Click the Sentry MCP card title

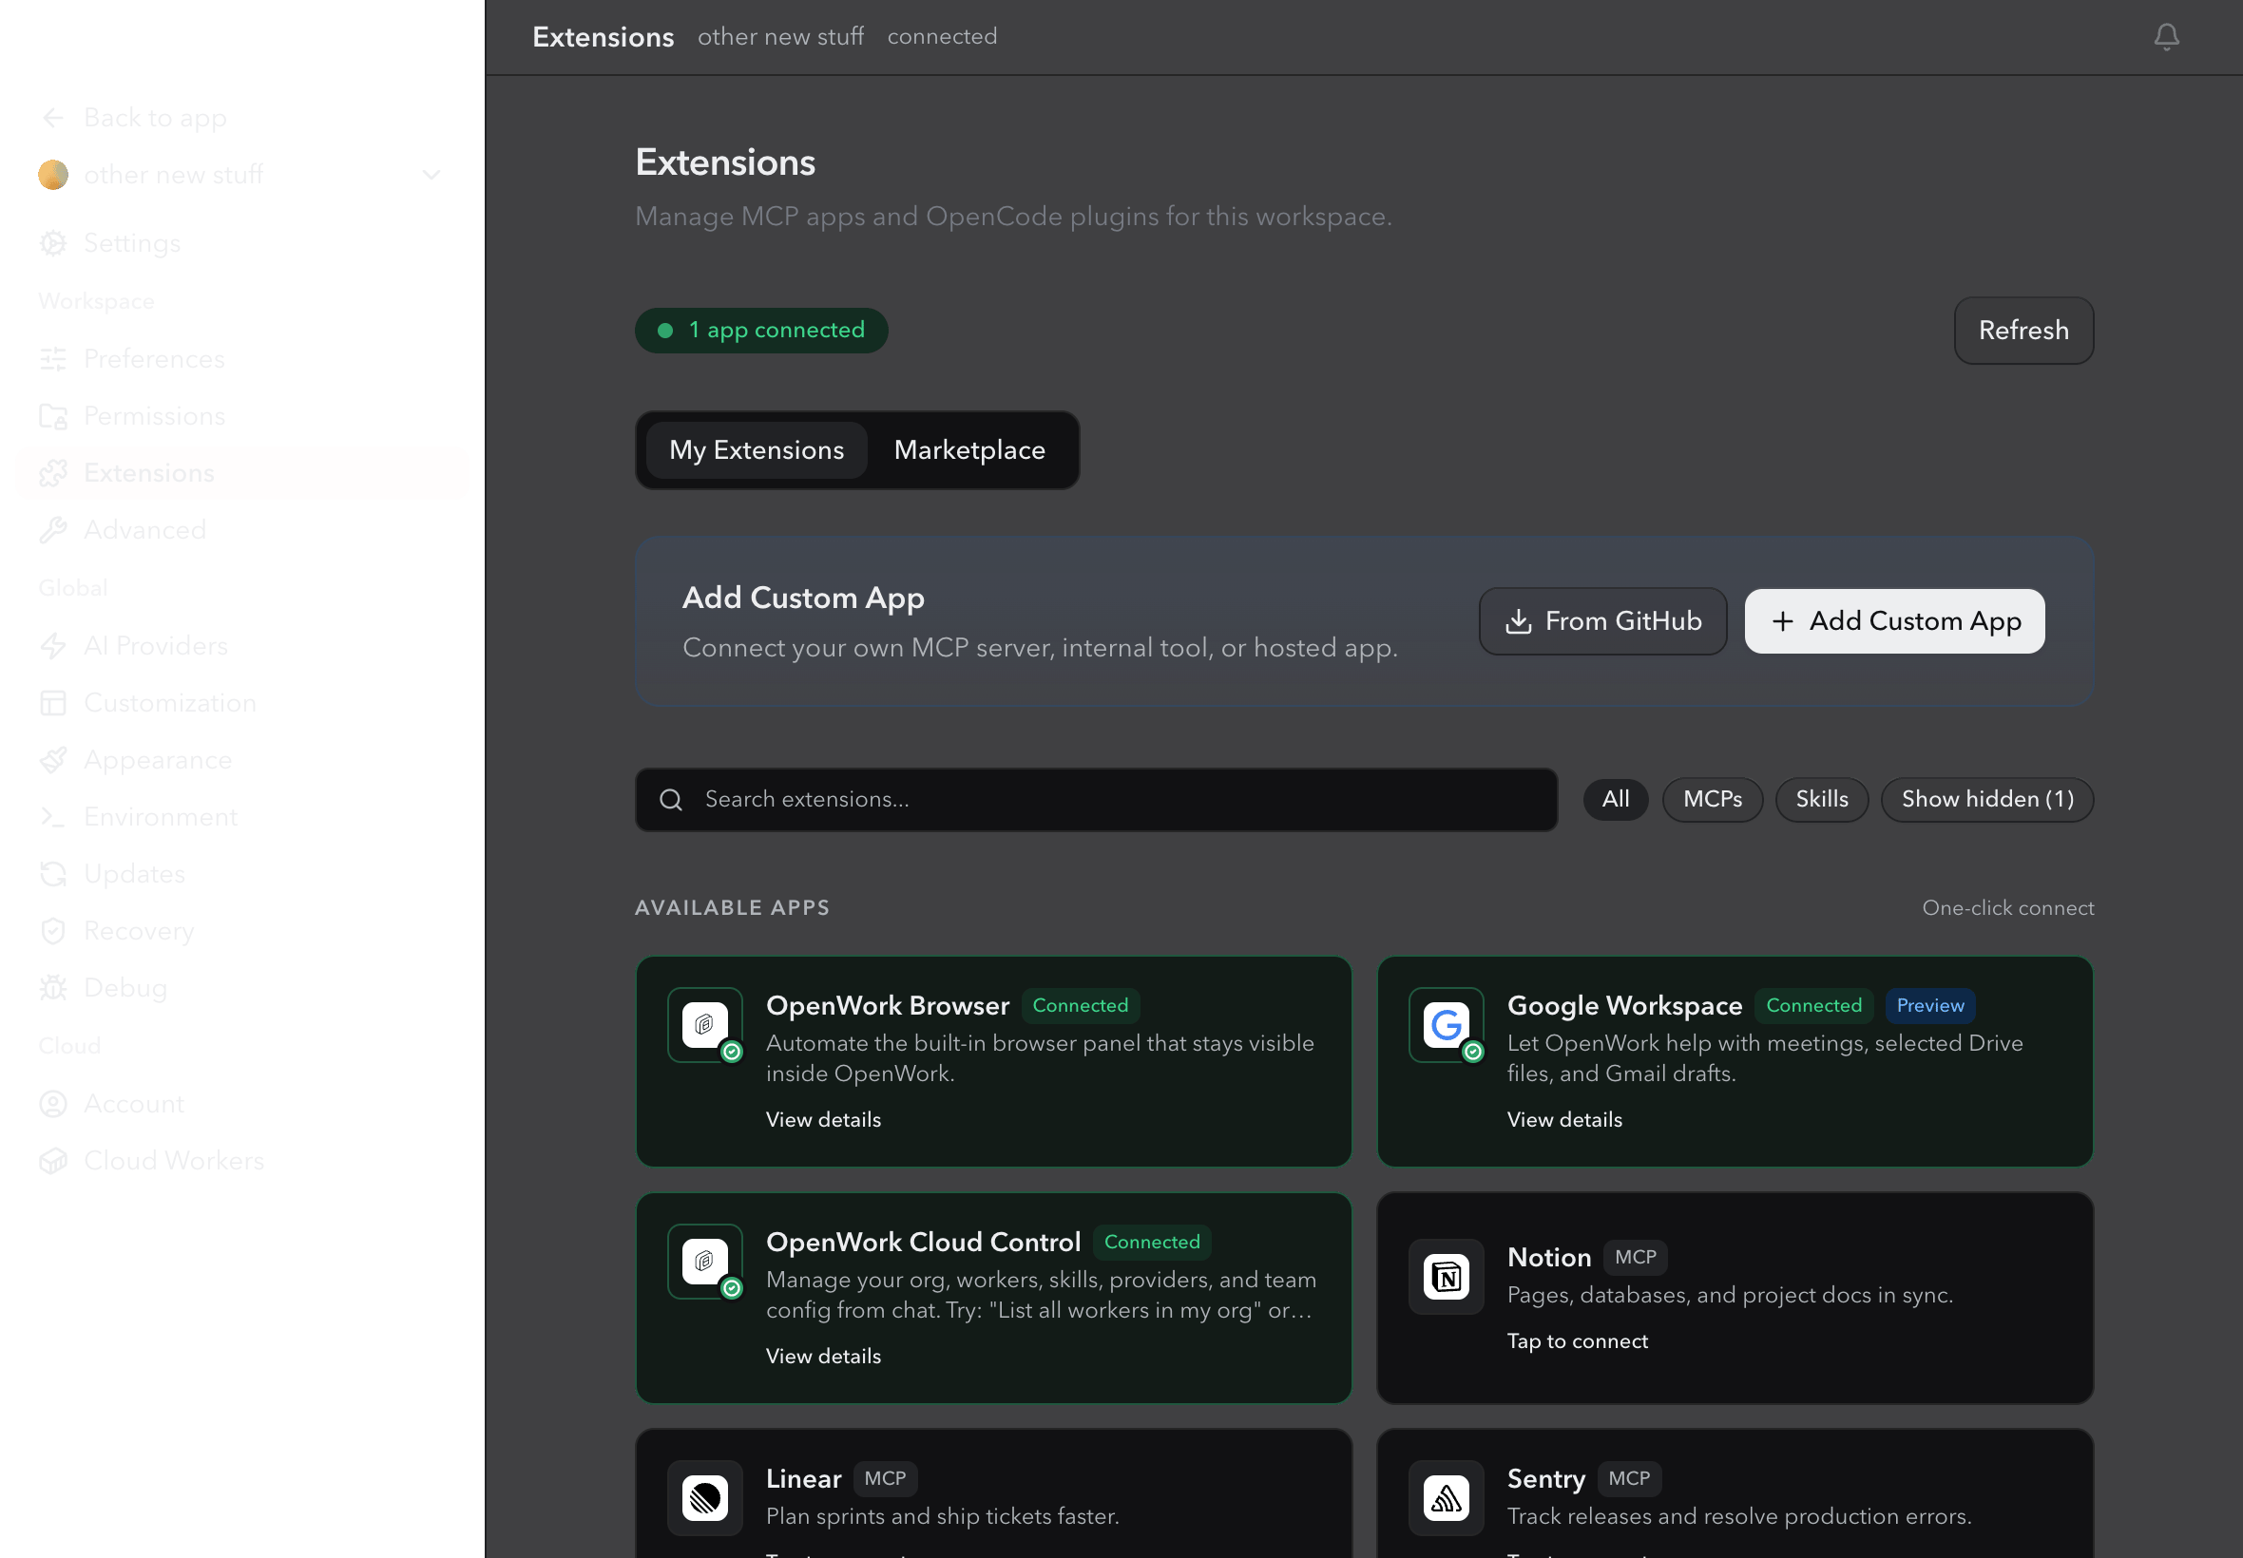[1545, 1479]
